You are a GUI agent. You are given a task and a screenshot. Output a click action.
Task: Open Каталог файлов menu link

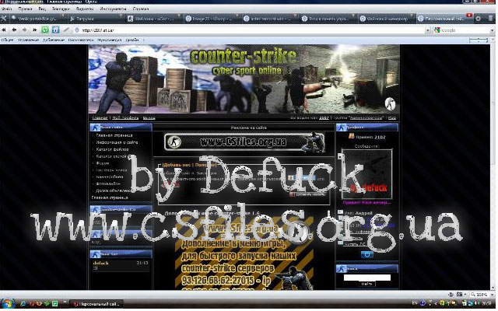[112, 149]
